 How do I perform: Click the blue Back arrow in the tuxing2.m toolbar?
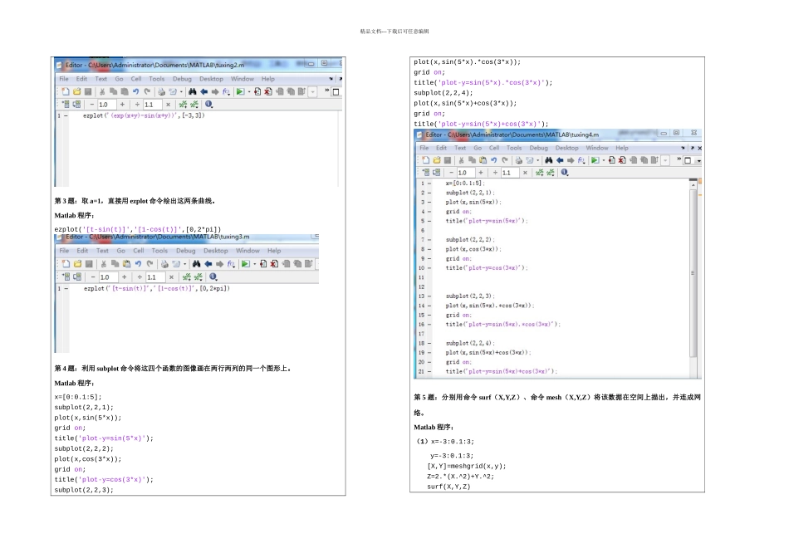tap(204, 91)
